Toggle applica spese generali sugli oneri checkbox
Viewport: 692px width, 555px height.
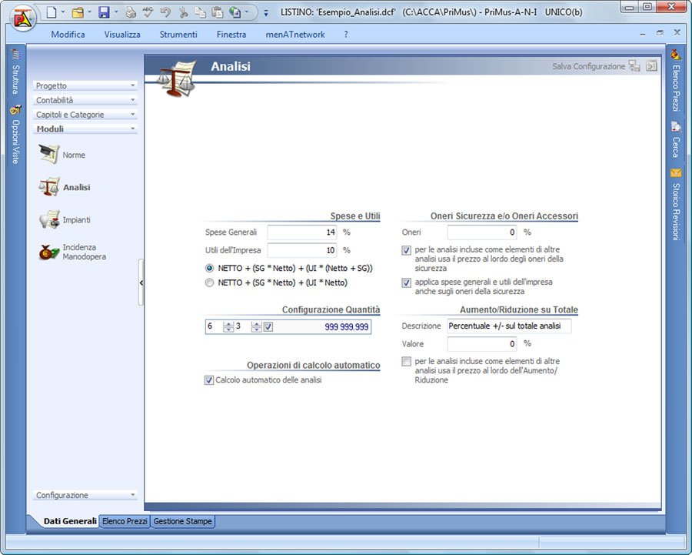(406, 283)
